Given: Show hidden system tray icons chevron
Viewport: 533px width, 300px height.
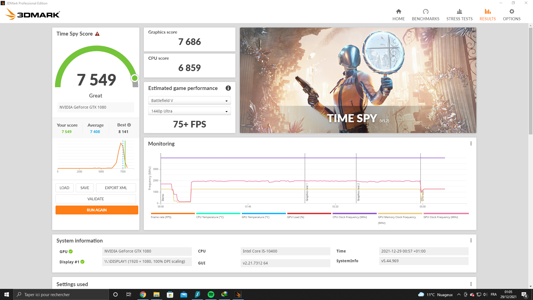Looking at the screenshot, I should point(459,294).
